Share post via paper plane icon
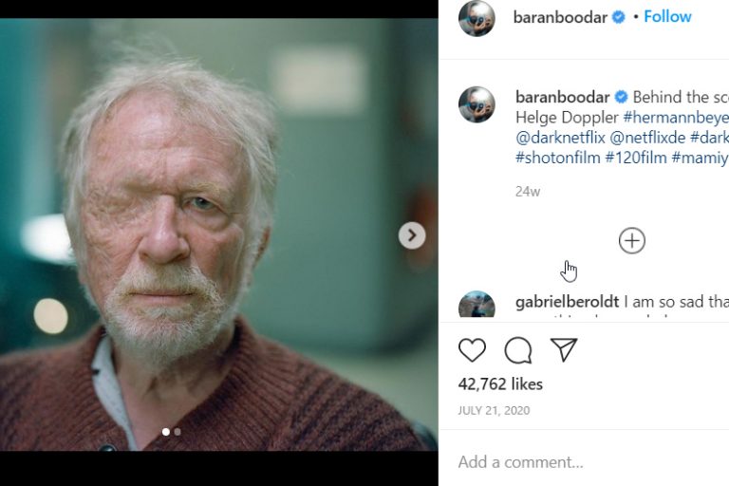729x486 pixels. (565, 350)
